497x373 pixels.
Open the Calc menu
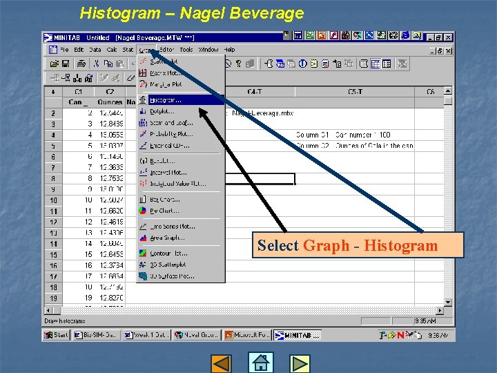coord(112,50)
